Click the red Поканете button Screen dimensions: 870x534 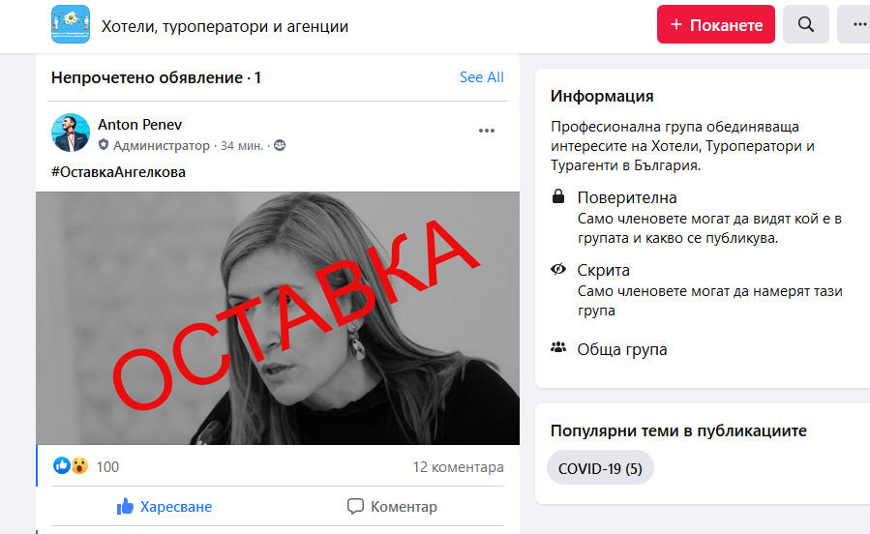[x=716, y=24]
